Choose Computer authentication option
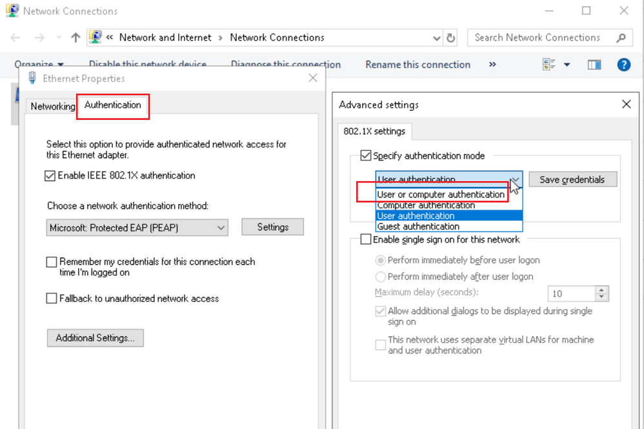Screen dimensions: 644x429 point(449,205)
